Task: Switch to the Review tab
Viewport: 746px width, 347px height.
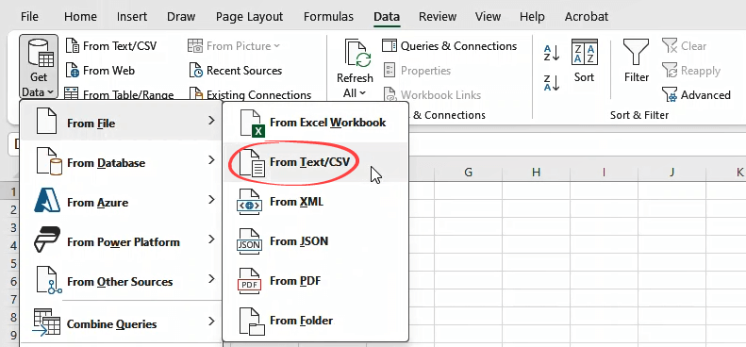Action: click(x=438, y=17)
